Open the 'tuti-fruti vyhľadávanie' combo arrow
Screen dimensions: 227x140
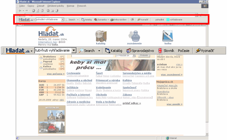coord(74,50)
